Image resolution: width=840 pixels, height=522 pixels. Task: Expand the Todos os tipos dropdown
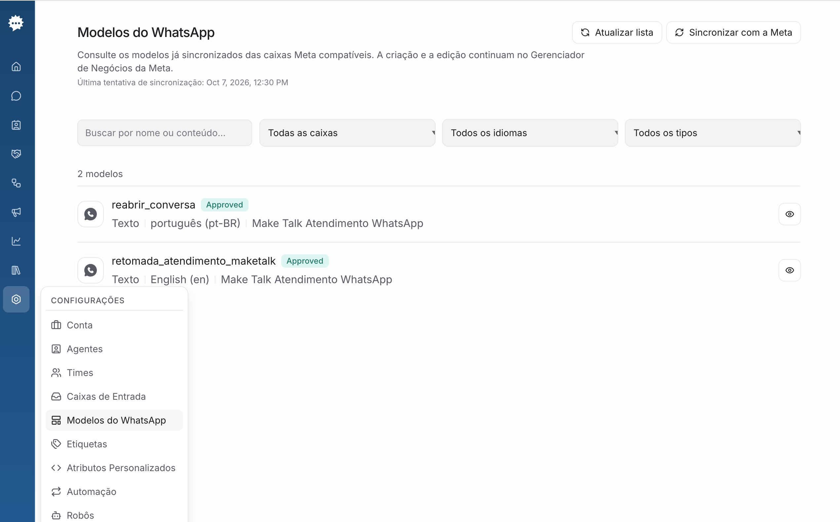pos(712,133)
